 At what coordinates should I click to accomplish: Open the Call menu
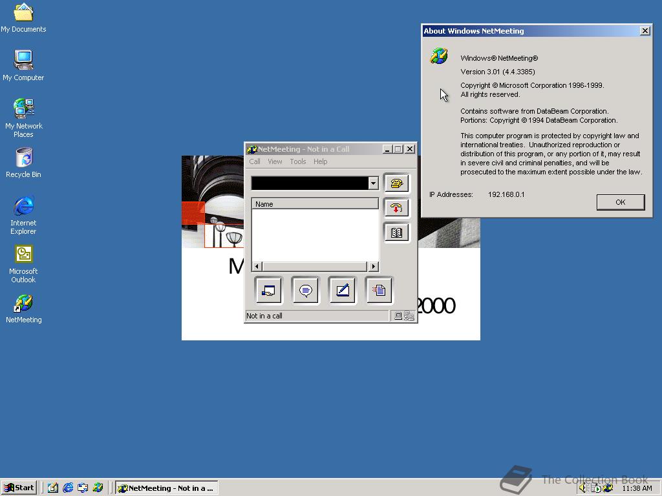255,161
